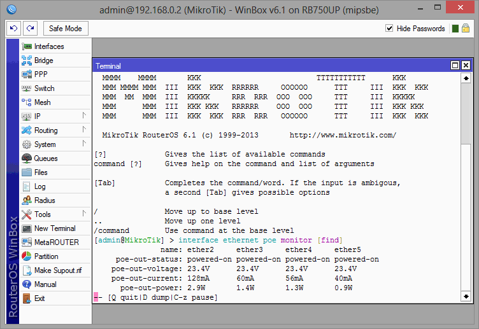Open the Interfaces menu item
The image size is (479, 329).
pyautogui.click(x=55, y=46)
